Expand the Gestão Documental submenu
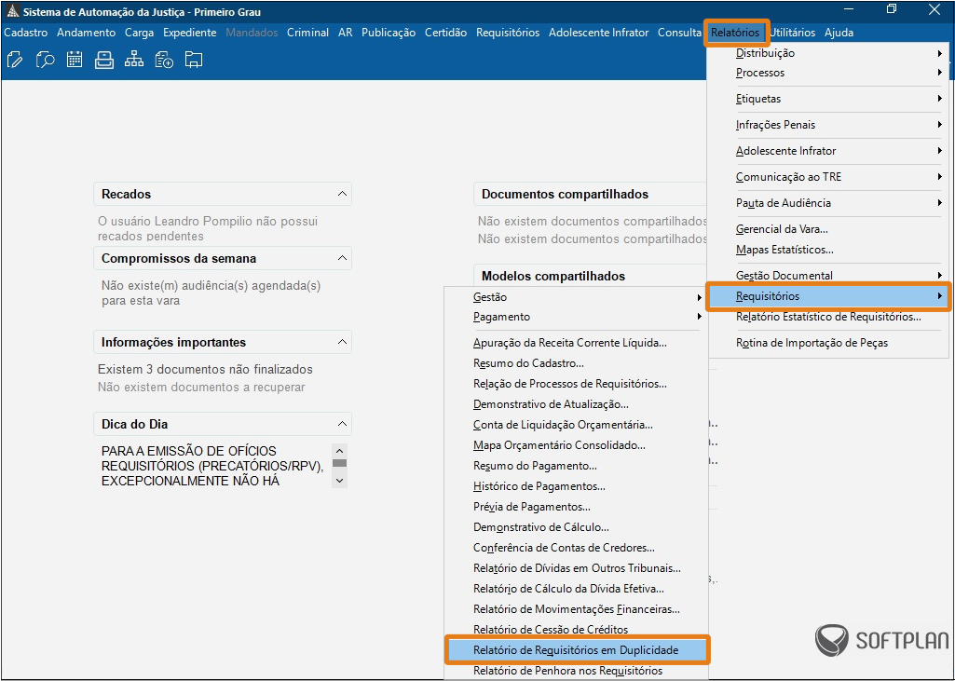Screen dimensions: 955x681 click(828, 276)
